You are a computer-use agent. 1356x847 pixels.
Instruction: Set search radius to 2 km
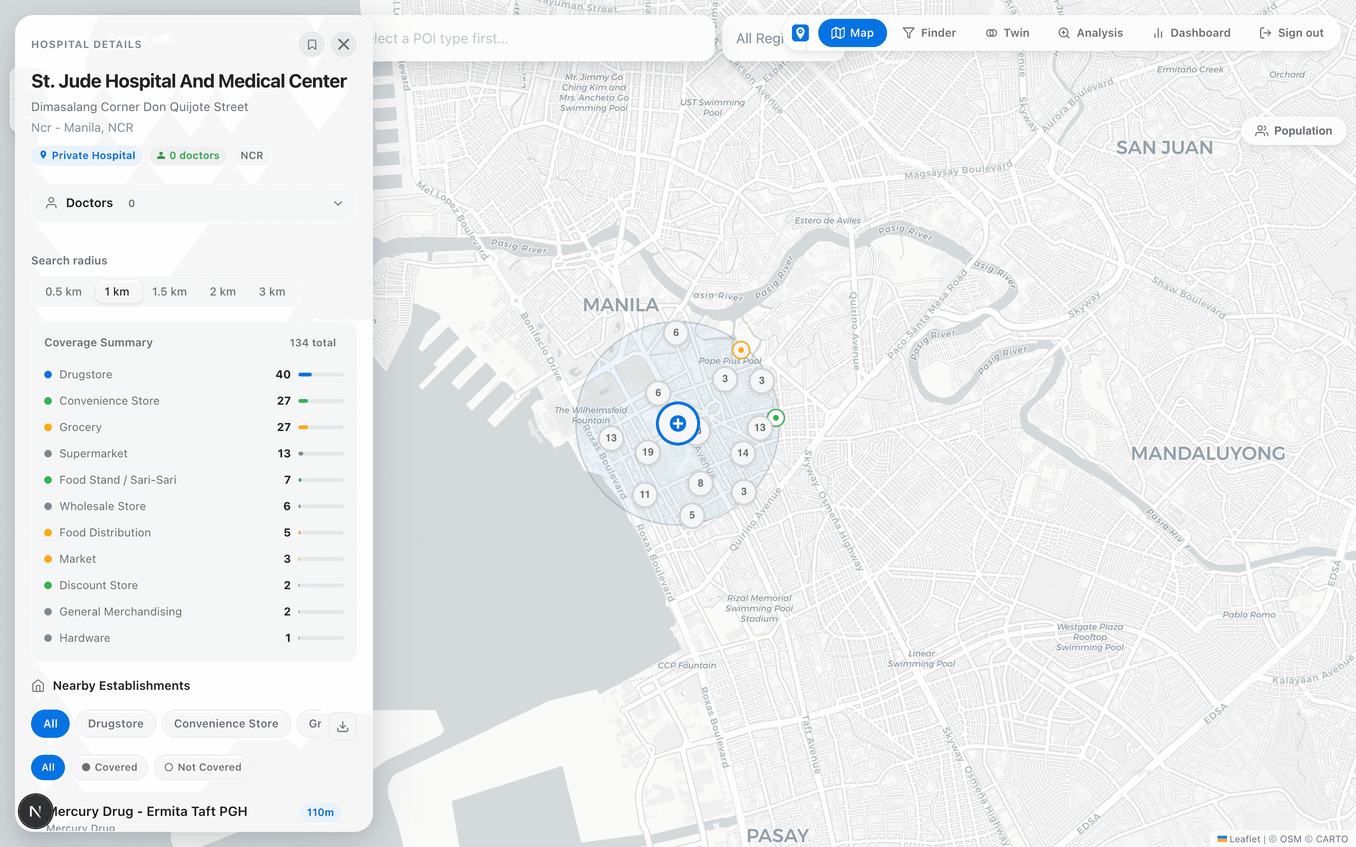coord(222,292)
